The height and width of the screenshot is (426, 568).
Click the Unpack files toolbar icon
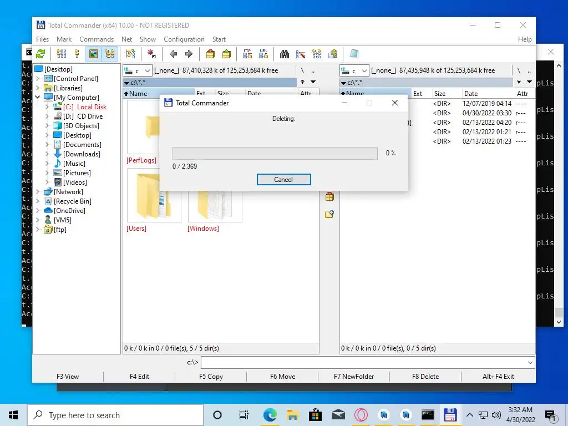[226, 54]
